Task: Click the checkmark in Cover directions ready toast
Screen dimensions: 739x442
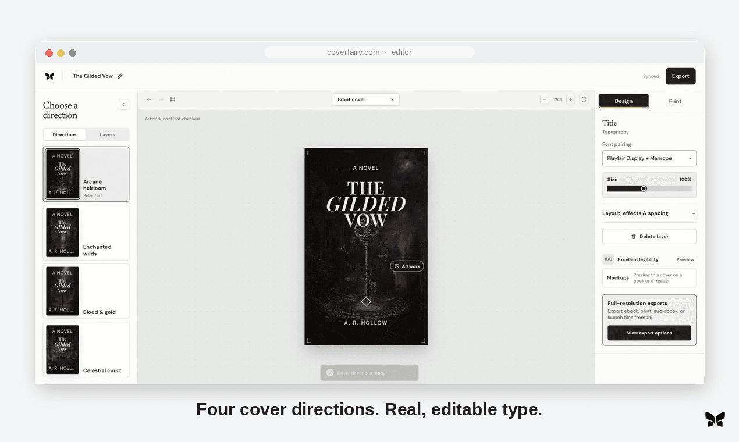Action: click(x=330, y=373)
